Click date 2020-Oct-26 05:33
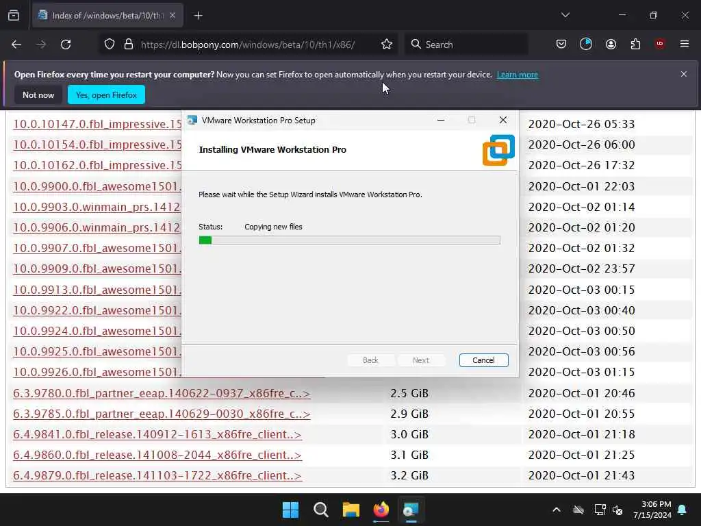Viewport: 701px width, 526px height. pos(581,124)
